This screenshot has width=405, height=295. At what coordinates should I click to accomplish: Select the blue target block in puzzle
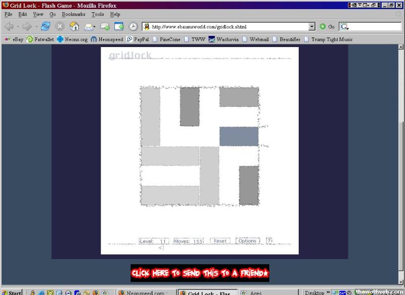238,137
